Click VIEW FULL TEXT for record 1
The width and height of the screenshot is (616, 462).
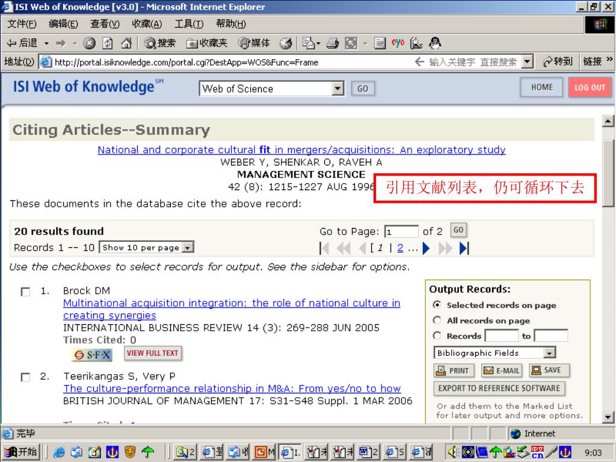[152, 353]
